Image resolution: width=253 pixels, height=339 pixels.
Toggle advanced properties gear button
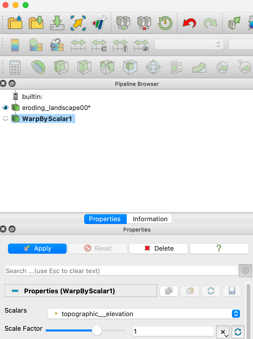[x=245, y=271]
